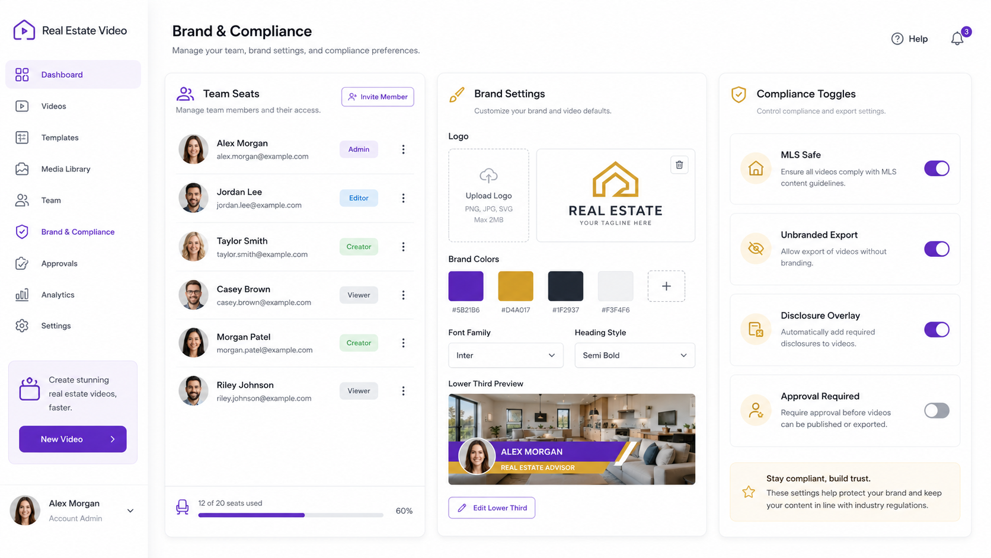991x558 pixels.
Task: Select Brand & Compliance in sidebar
Action: (73, 232)
